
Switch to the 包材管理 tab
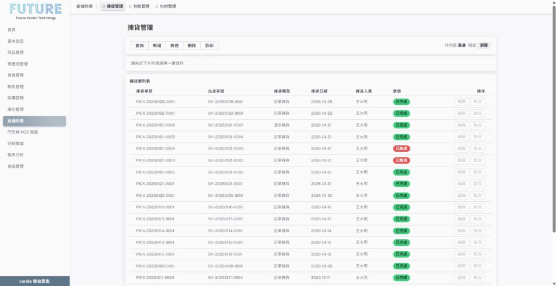[166, 7]
